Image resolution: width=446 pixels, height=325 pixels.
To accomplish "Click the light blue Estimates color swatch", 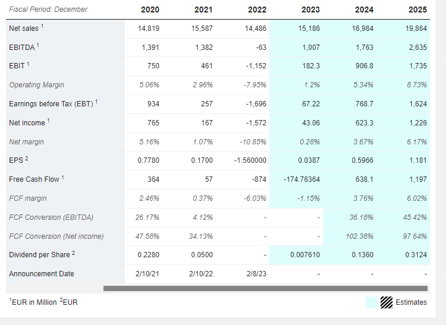I will click(x=372, y=302).
